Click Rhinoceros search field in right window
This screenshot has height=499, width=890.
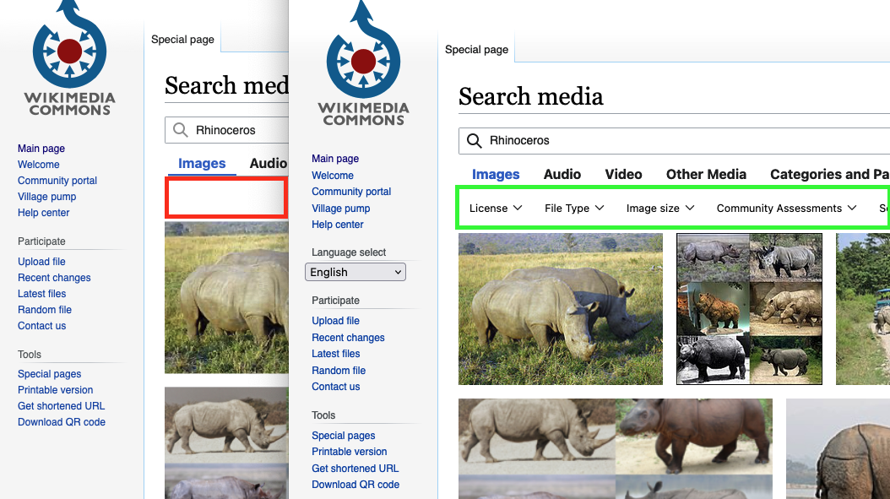(675, 141)
